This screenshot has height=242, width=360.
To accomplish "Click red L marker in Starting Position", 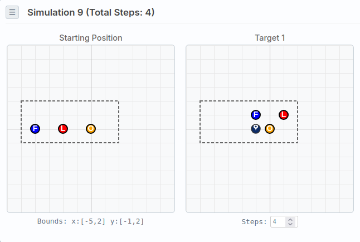I will tap(63, 129).
